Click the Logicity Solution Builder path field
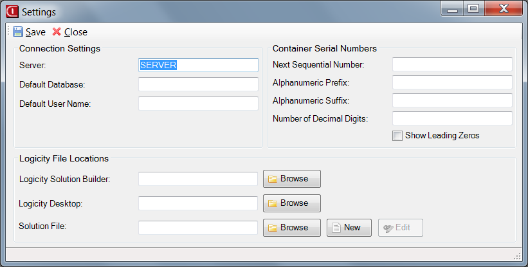Viewport: 528px width, 267px height. pos(198,179)
